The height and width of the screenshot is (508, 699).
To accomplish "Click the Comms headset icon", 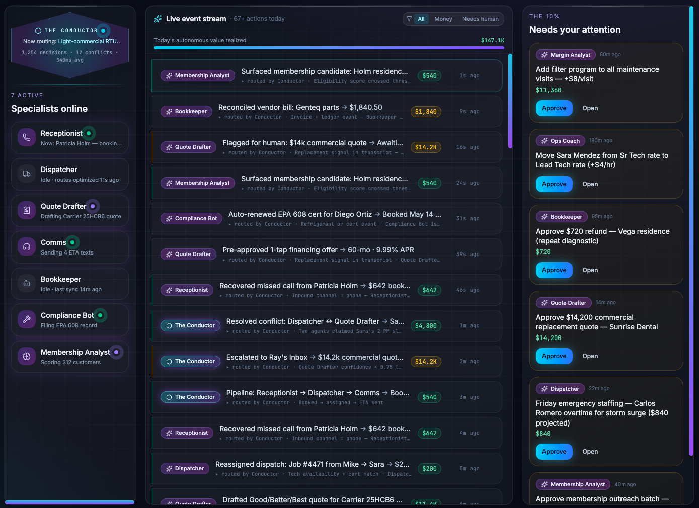I will click(27, 247).
